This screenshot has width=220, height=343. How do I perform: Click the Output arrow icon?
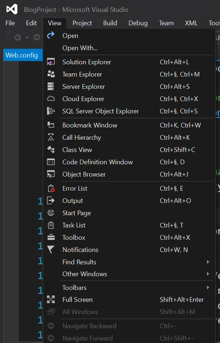[x=51, y=200]
